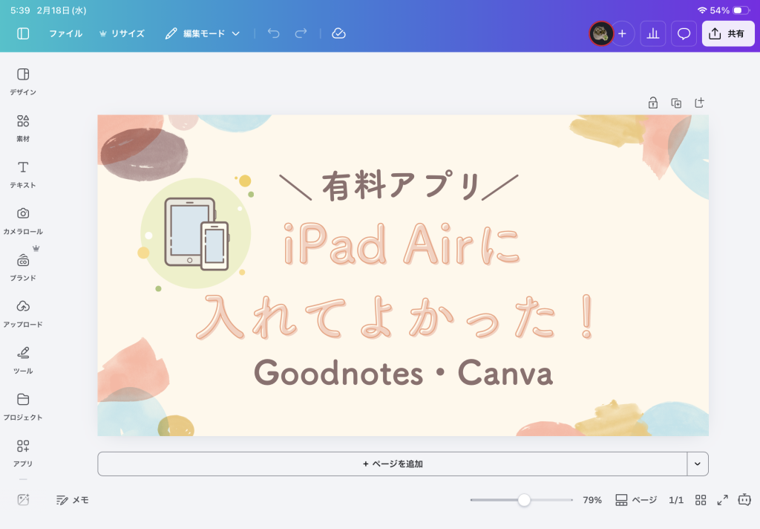Toggle the left sidebar panel visibility
The height and width of the screenshot is (529, 760).
click(x=23, y=33)
